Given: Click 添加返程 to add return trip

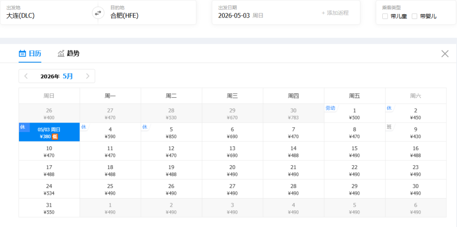Looking at the screenshot, I should tap(335, 13).
